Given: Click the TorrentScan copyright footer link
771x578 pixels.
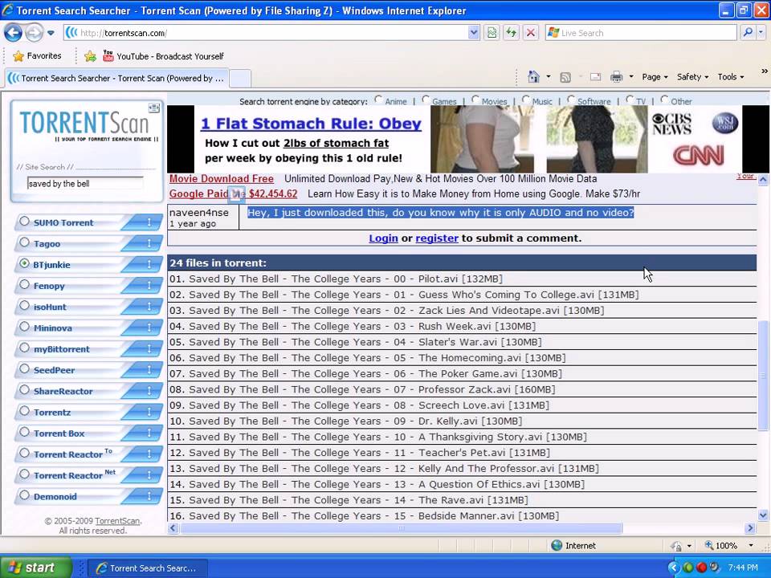Looking at the screenshot, I should pyautogui.click(x=117, y=521).
